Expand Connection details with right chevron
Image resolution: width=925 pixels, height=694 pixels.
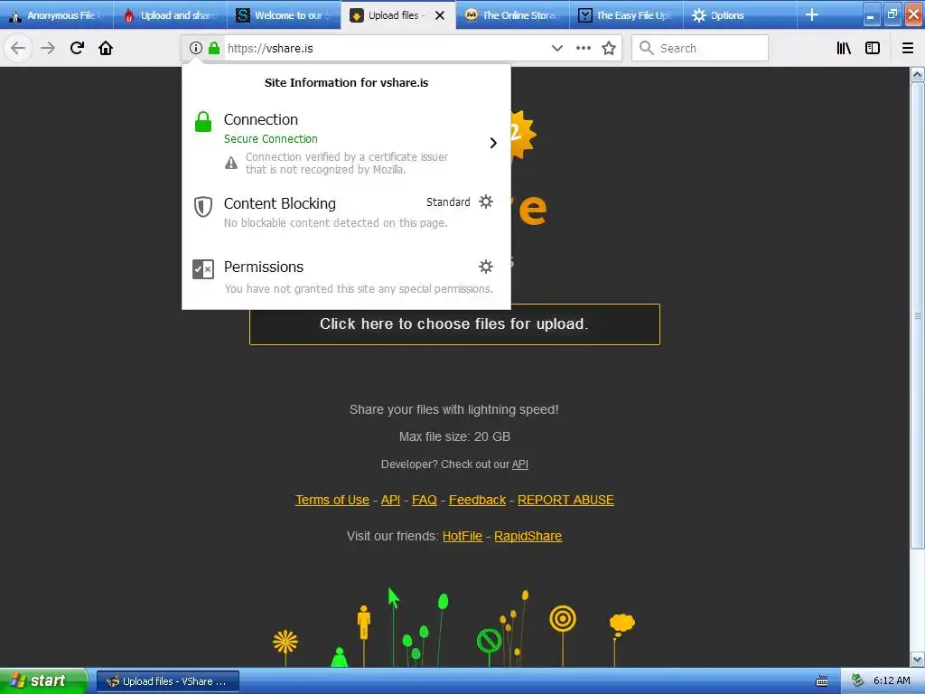493,143
